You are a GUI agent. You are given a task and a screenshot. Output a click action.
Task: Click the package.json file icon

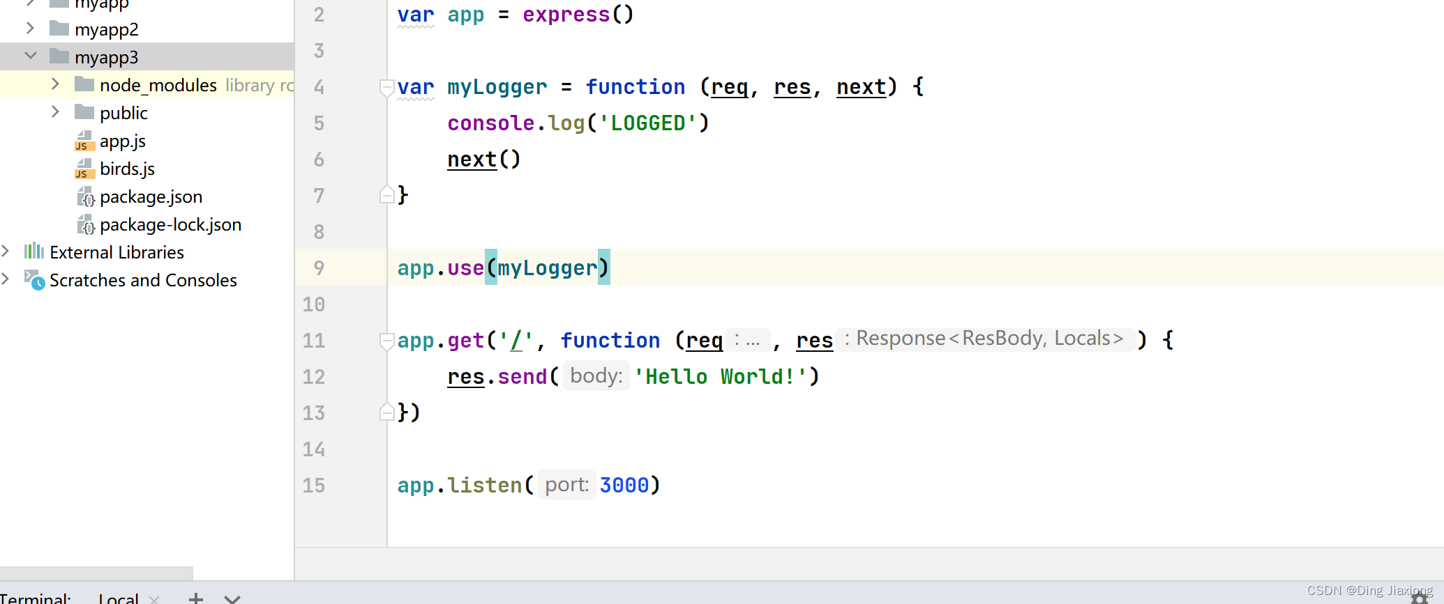(85, 196)
